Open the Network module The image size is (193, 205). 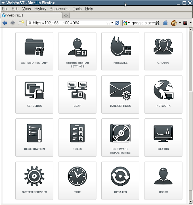tap(163, 95)
